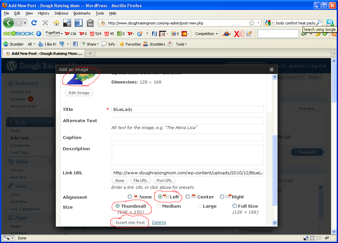Open the History menu
Screen dimensions: 338x243
pyautogui.click(x=44, y=13)
